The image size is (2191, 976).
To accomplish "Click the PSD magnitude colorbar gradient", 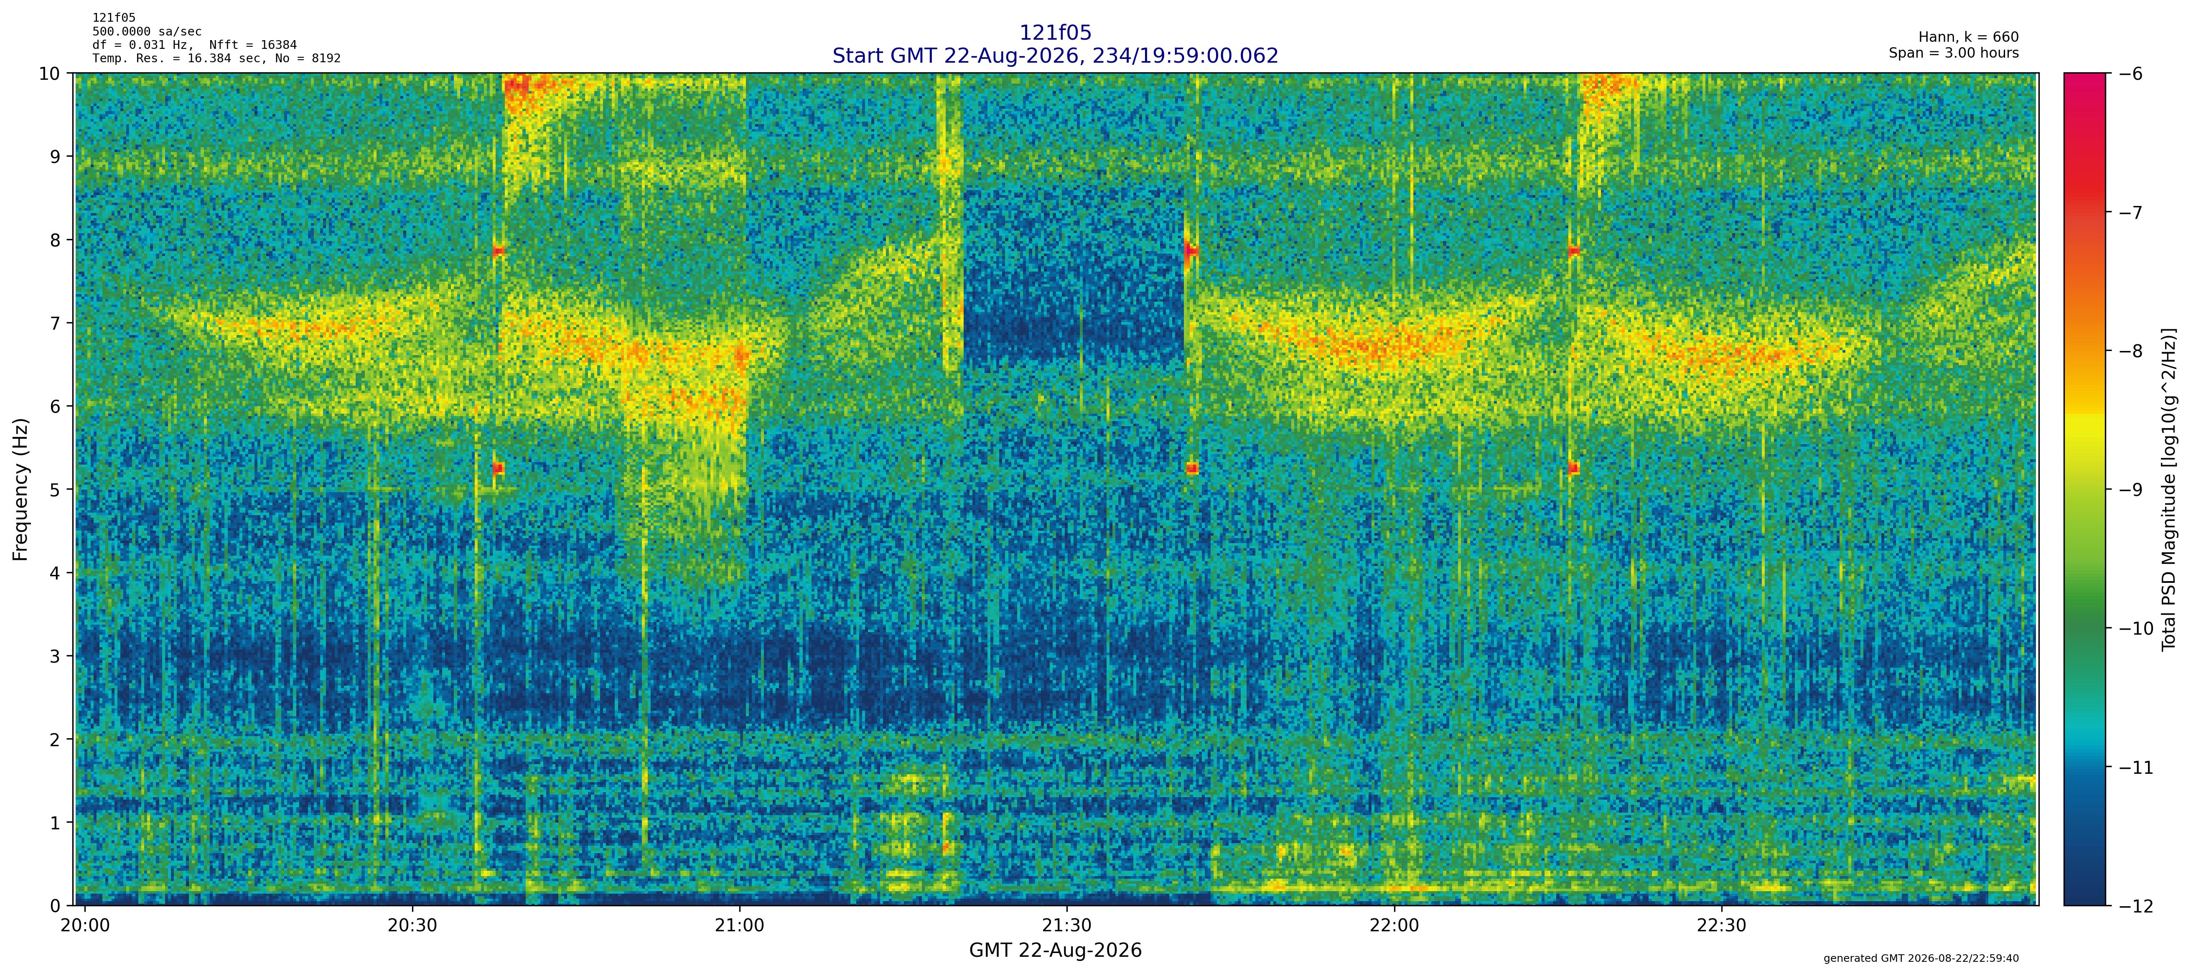I will click(2085, 489).
